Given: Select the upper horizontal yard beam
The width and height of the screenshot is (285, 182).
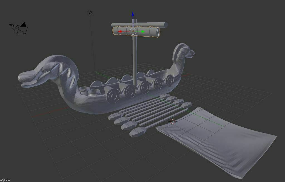Looking at the screenshot, I should 139,25.
